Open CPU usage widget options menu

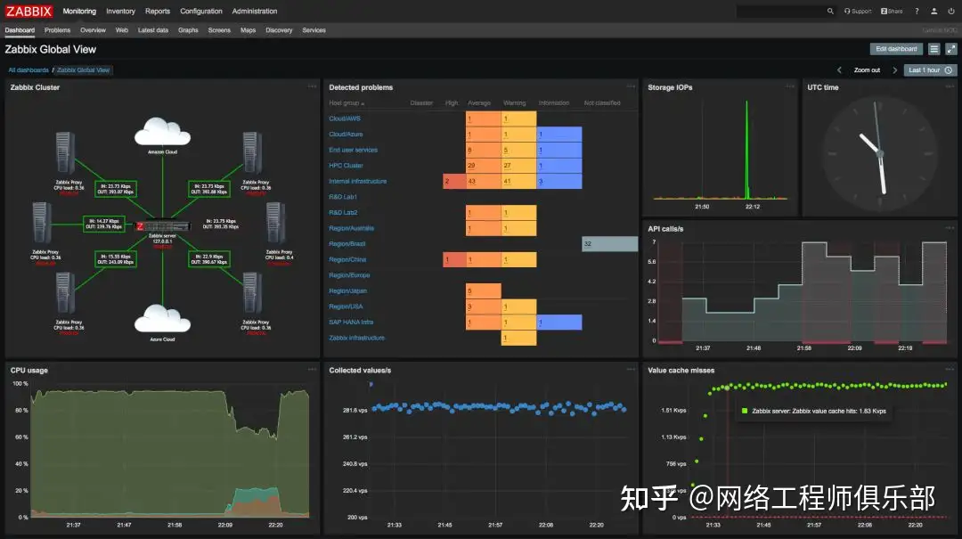(313, 369)
